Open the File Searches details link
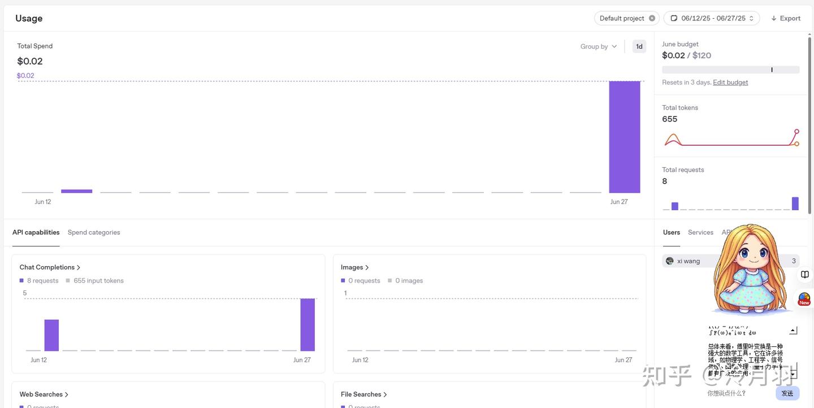Image resolution: width=814 pixels, height=408 pixels. point(364,394)
